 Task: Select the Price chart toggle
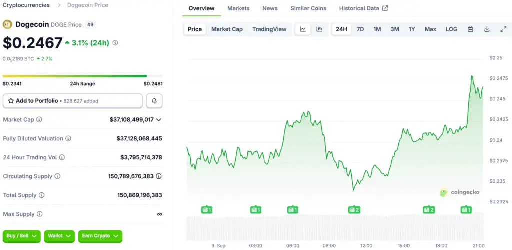click(x=195, y=29)
